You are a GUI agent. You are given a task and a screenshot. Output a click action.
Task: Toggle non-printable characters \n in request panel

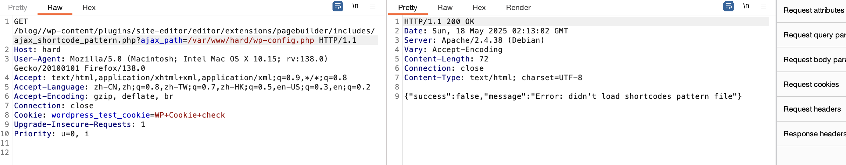coord(355,6)
